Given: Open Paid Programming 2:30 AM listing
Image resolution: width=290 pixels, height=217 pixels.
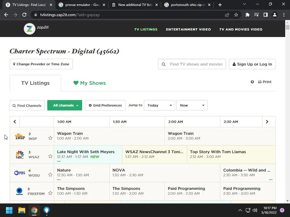Looking at the screenshot, I should (x=248, y=191).
